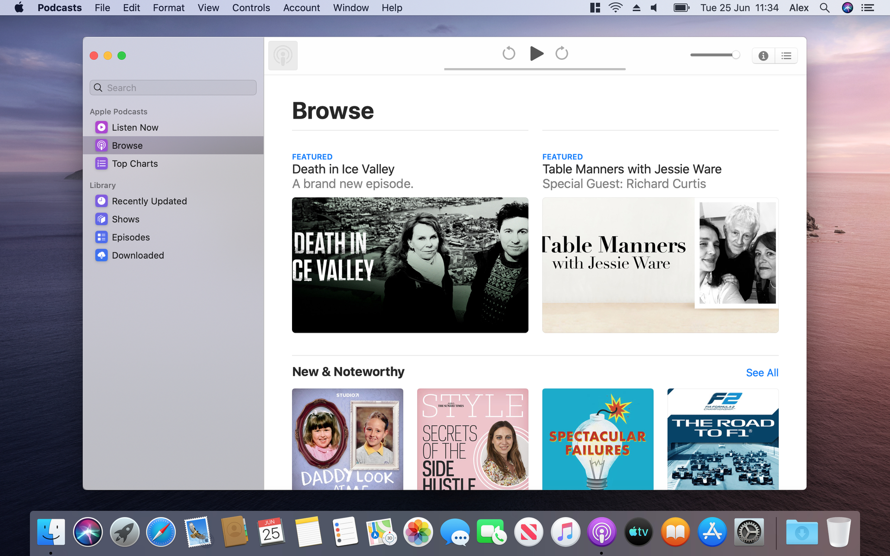Click Table Manners with Jessie Ware title
The height and width of the screenshot is (556, 890).
pyautogui.click(x=632, y=169)
